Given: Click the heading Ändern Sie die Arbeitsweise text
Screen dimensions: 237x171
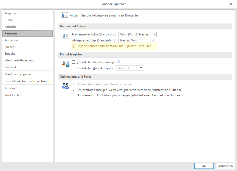Looking at the screenshot, I should (105, 15).
